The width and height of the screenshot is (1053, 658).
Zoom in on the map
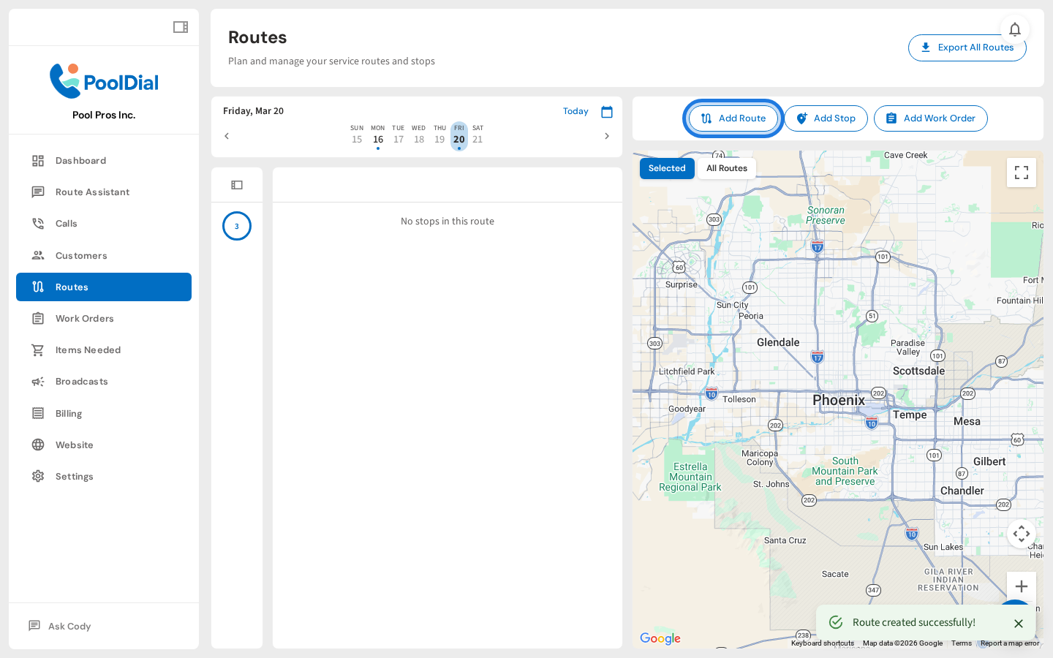pos(1022,586)
